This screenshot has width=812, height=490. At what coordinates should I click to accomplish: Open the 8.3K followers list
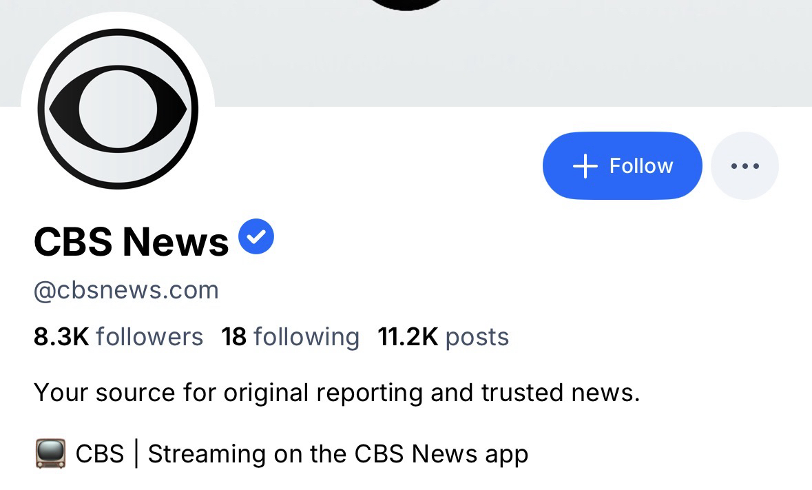tap(118, 337)
